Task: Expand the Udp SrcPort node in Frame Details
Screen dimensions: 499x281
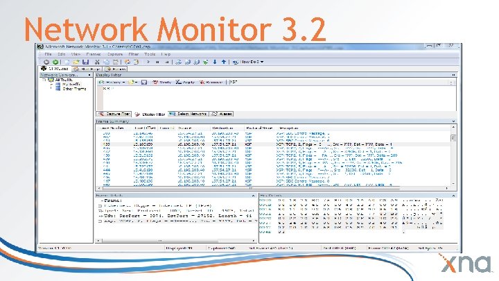Action: pos(100,216)
